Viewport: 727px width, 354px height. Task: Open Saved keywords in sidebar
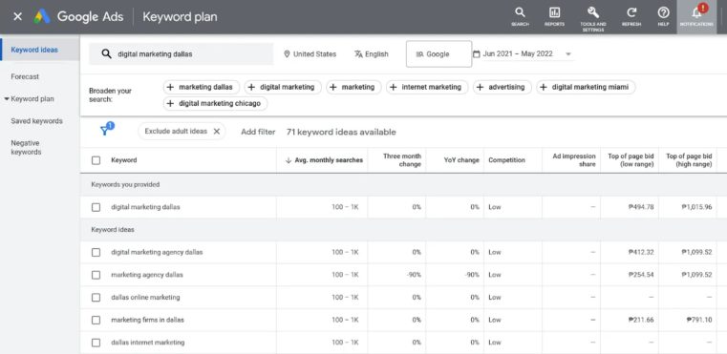(36, 121)
